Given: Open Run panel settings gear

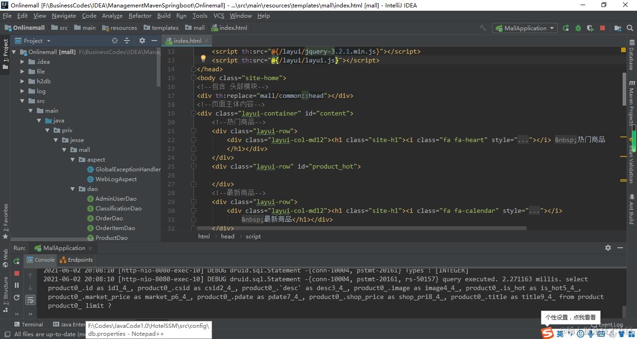Looking at the screenshot, I should click(x=608, y=248).
